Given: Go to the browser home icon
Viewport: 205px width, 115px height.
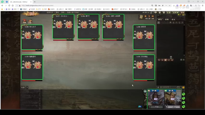Looking at the screenshot, I should click(x=13, y=5).
